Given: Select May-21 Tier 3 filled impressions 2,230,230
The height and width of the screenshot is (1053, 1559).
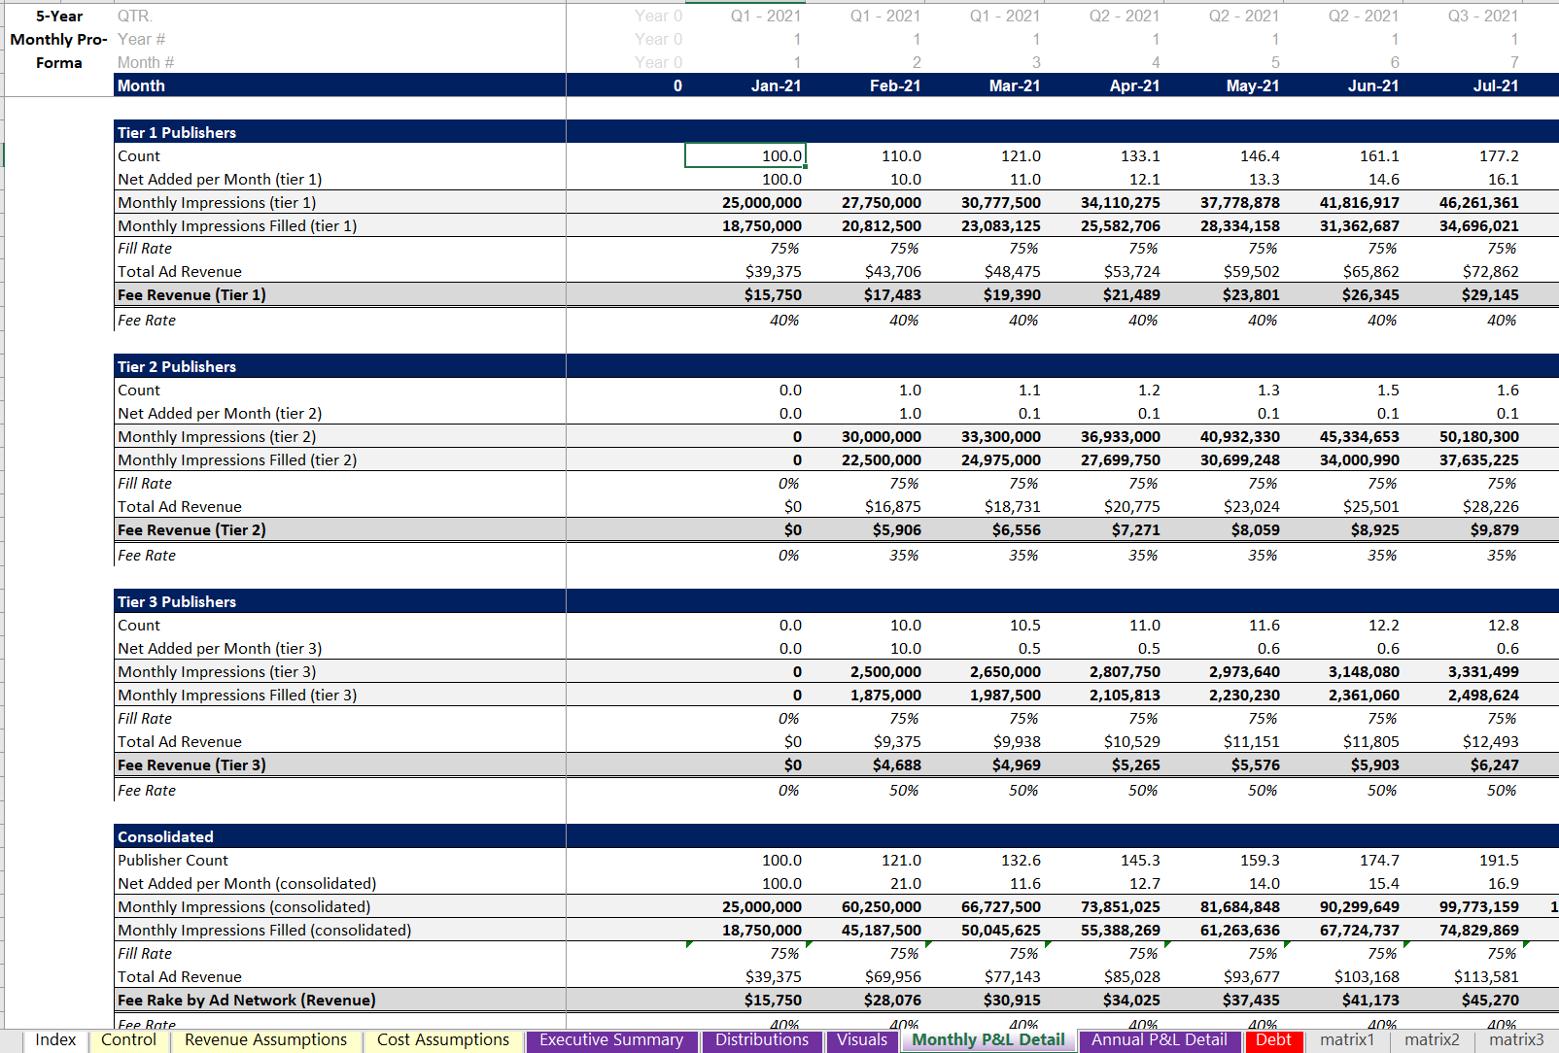Looking at the screenshot, I should [1224, 695].
